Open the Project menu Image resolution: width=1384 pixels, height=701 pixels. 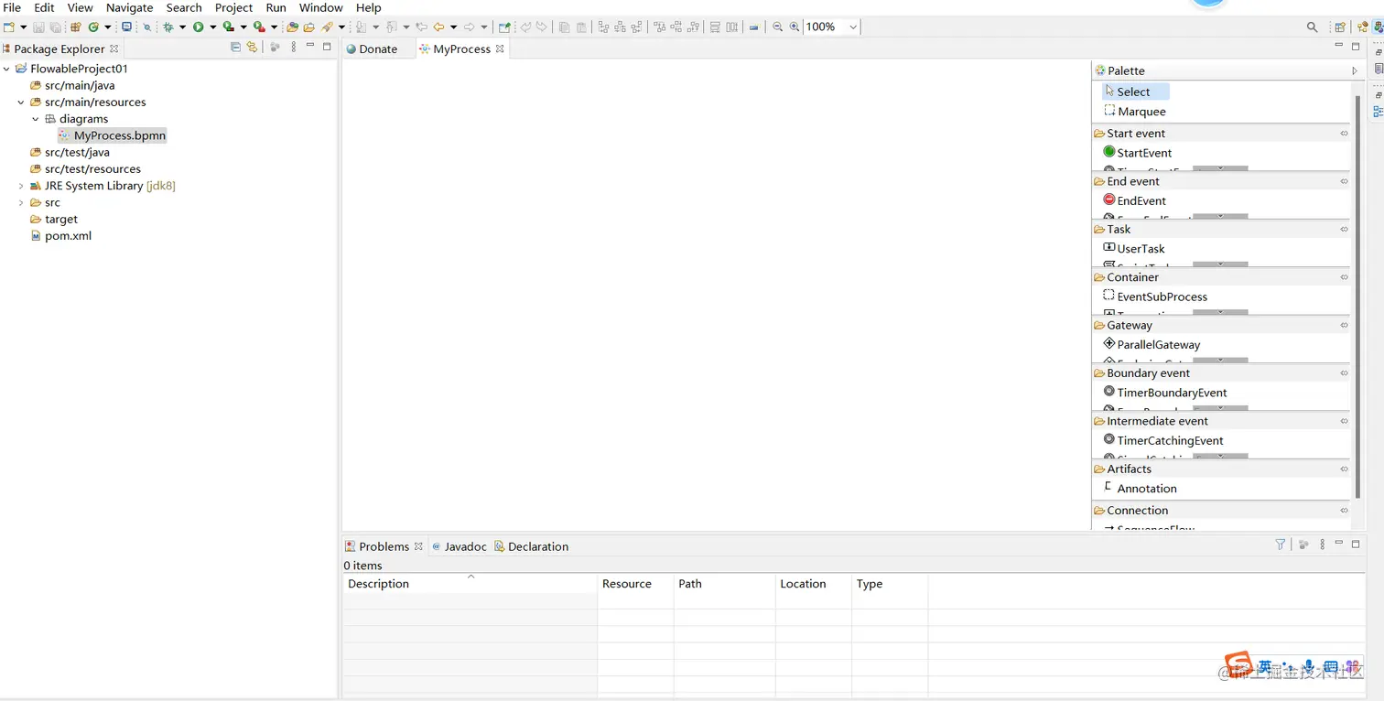(233, 7)
